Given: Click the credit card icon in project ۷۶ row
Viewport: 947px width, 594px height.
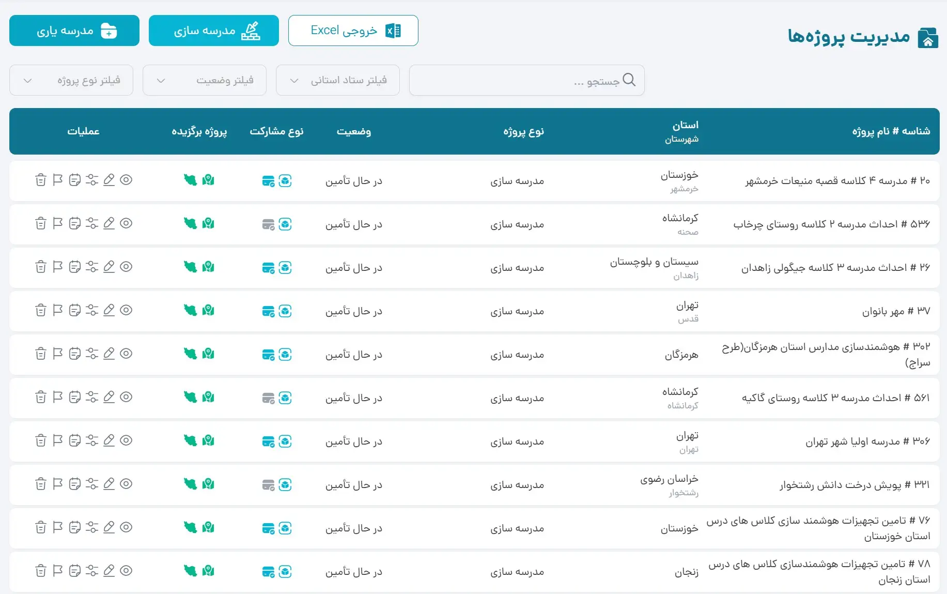Looking at the screenshot, I should click(268, 528).
